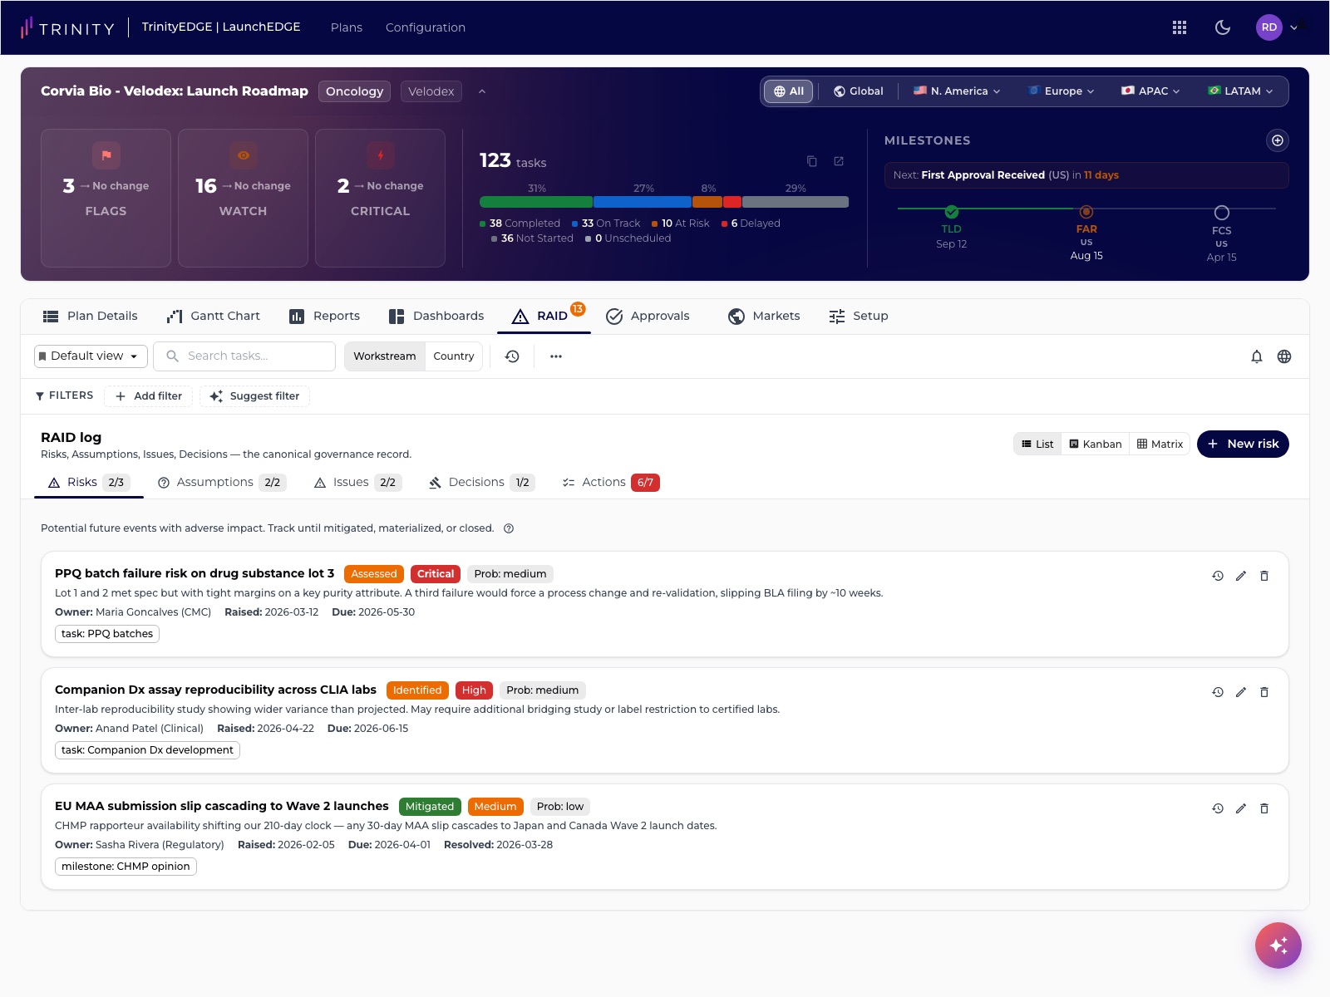Expand the Europe region dropdown

pos(1061,91)
